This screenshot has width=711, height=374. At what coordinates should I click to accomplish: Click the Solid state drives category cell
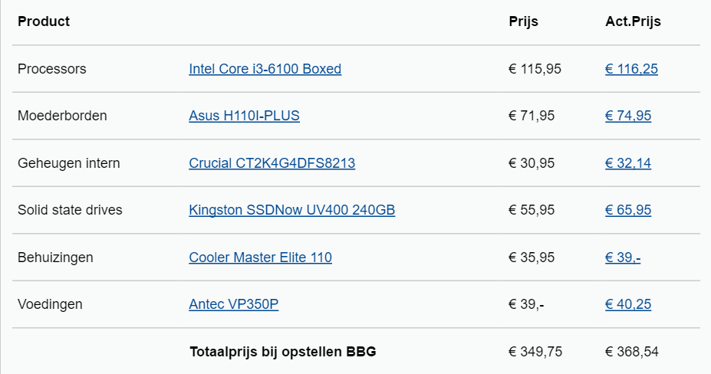pos(70,210)
